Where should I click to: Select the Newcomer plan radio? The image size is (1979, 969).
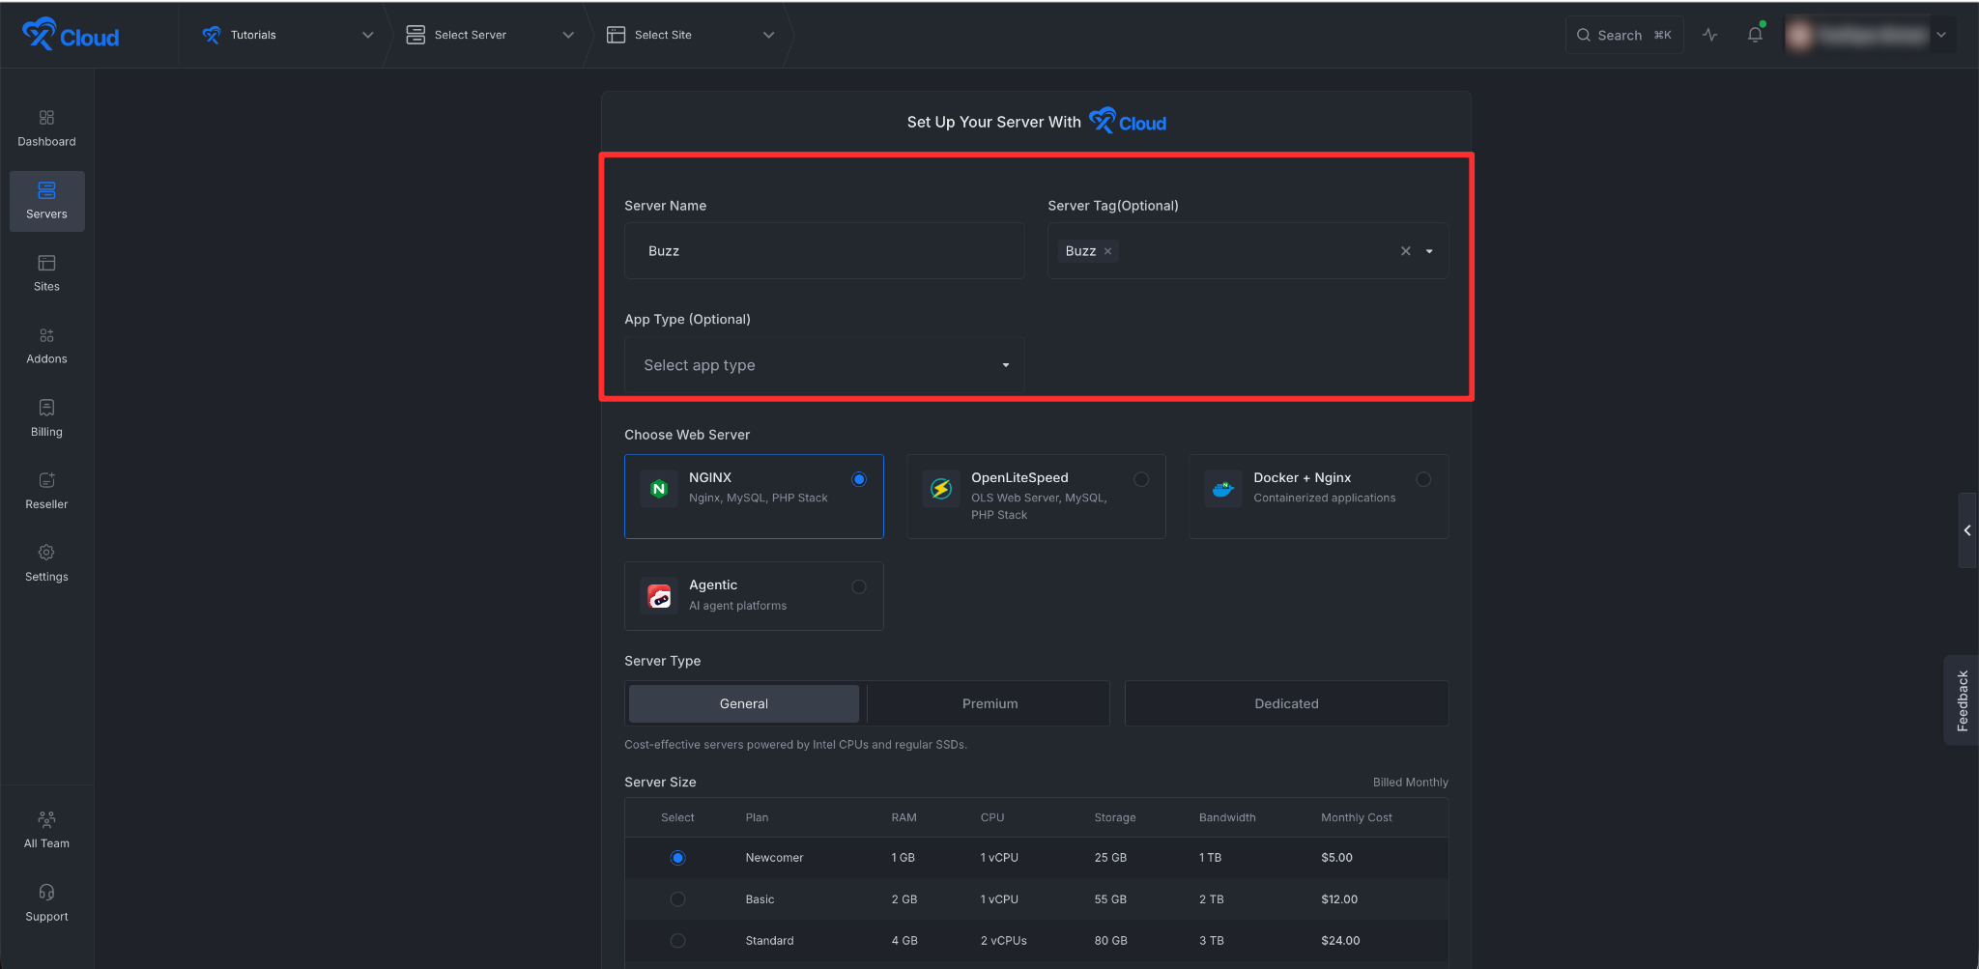[678, 858]
